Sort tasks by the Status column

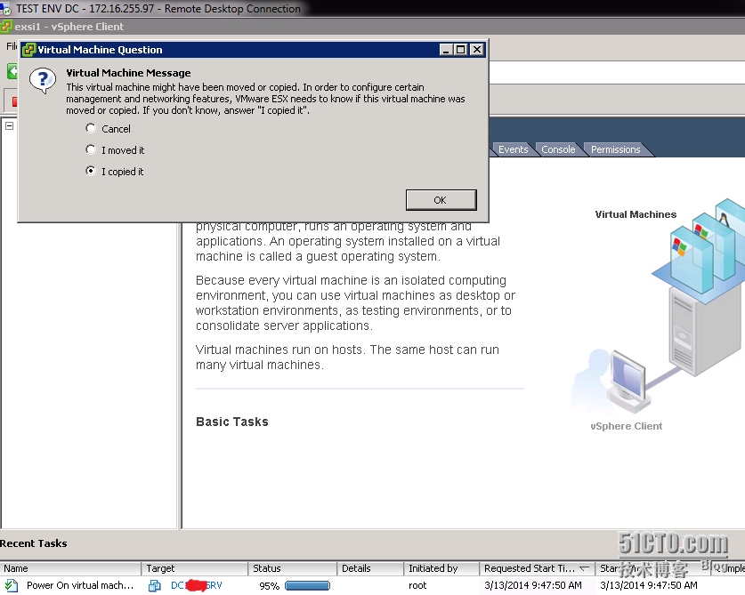coord(292,568)
